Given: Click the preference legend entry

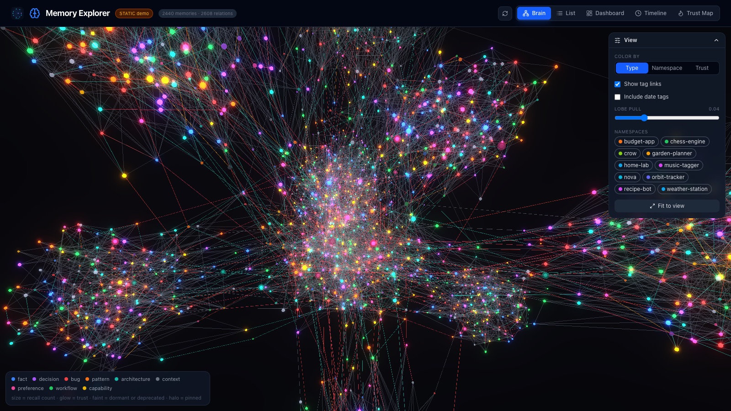Looking at the screenshot, I should pyautogui.click(x=27, y=388).
